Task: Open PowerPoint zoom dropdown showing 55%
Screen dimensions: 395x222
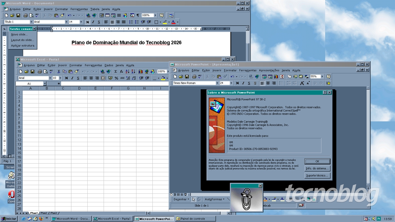Action: (322, 76)
